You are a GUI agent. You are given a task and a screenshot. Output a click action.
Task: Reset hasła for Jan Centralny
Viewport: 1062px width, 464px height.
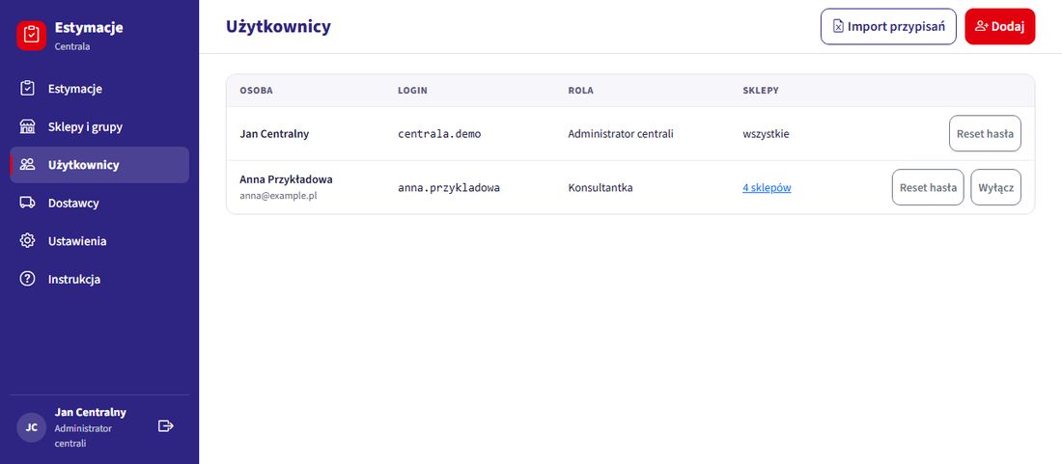coord(985,133)
